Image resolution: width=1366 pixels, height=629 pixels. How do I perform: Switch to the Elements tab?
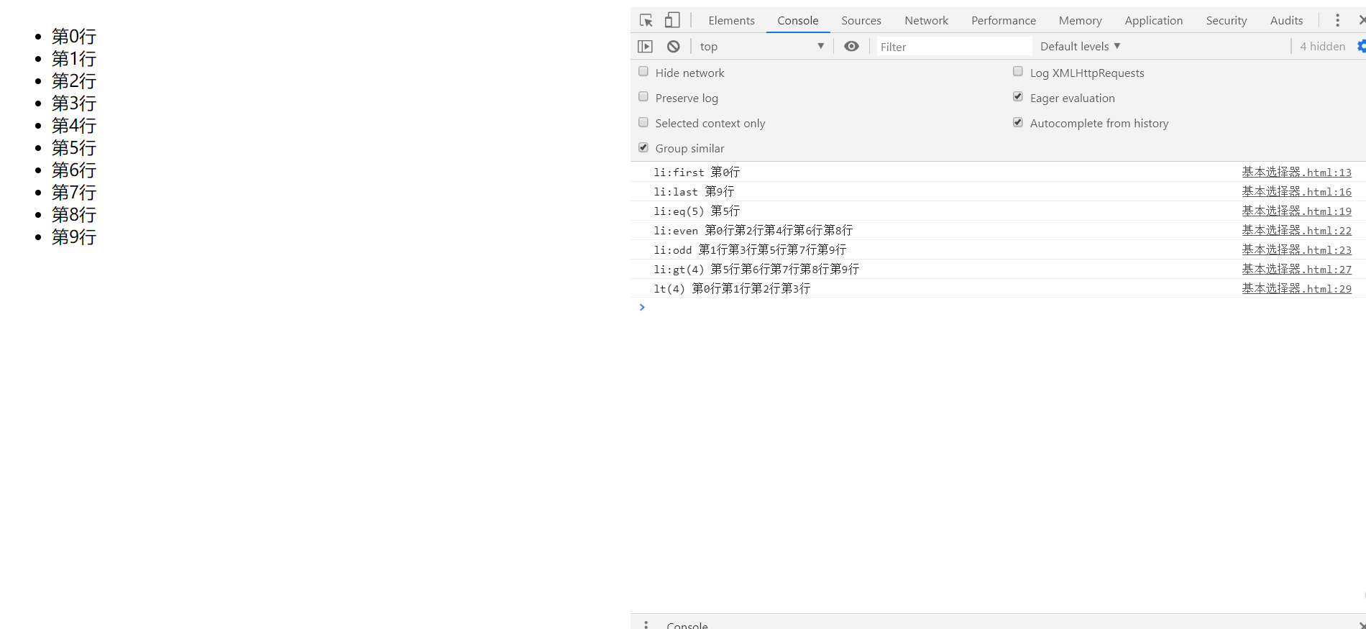pyautogui.click(x=731, y=21)
